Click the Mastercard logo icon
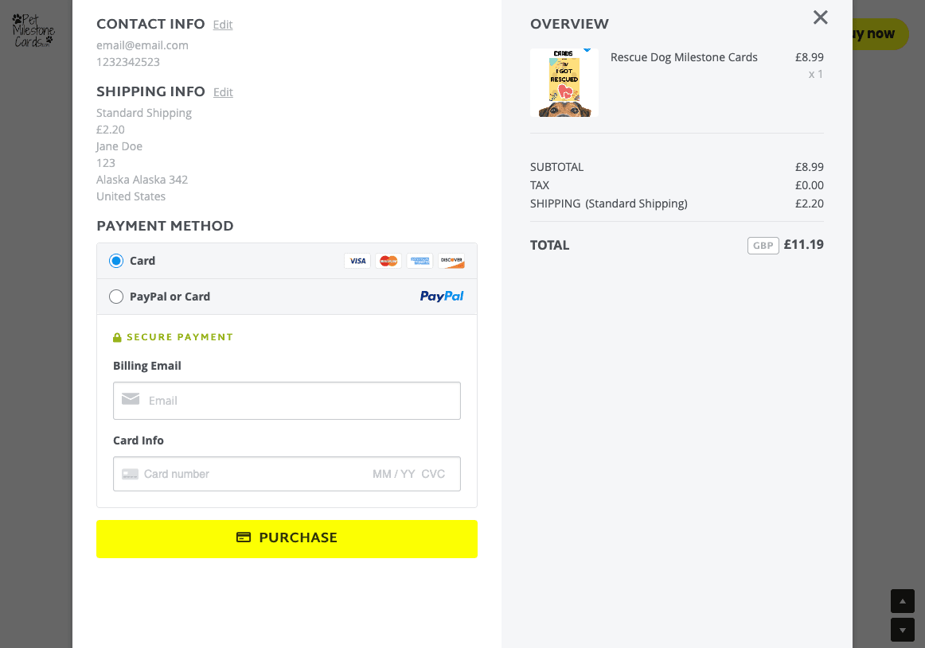925x648 pixels. 388,261
